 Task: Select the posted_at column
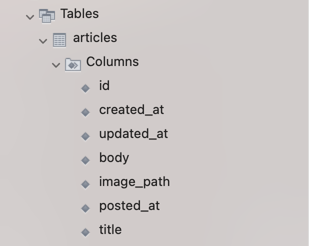point(129,206)
